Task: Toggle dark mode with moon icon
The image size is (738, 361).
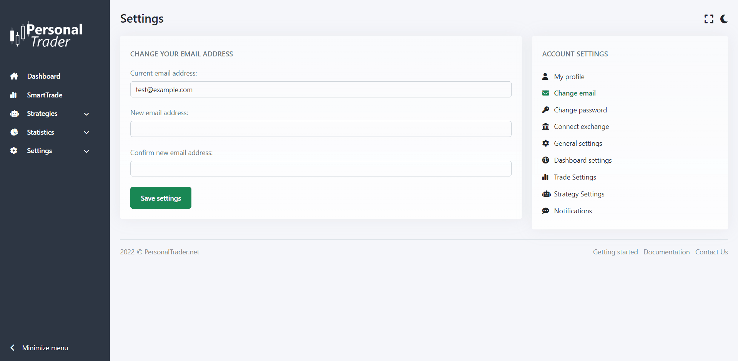Action: click(724, 19)
